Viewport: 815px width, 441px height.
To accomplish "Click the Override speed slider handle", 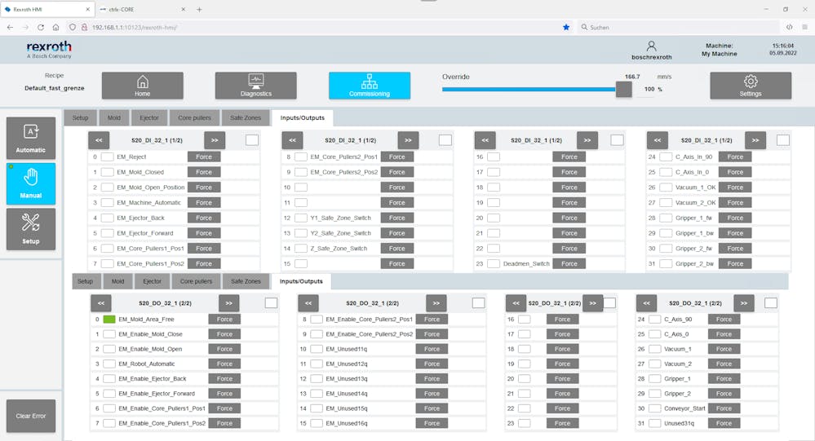I will [x=623, y=89].
